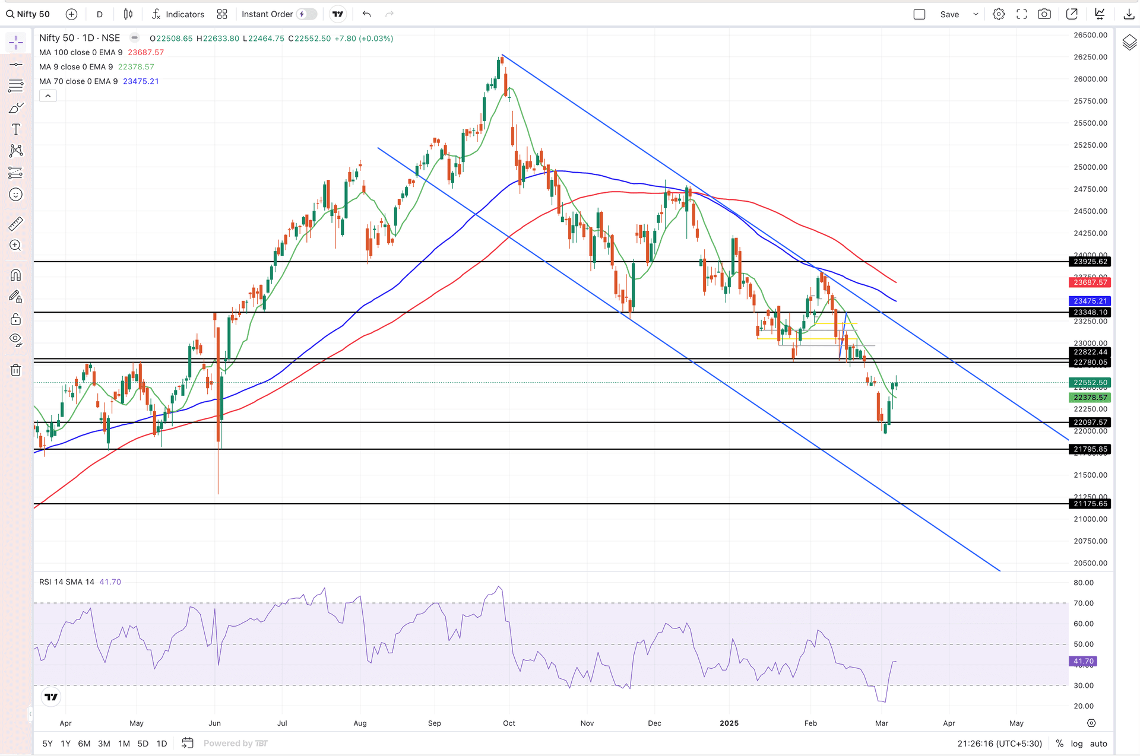
Task: Switch to the 5D date range
Action: click(143, 744)
